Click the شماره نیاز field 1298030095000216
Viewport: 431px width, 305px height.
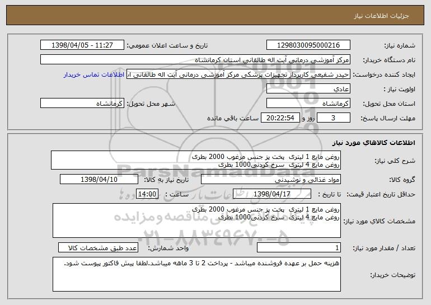click(x=308, y=45)
